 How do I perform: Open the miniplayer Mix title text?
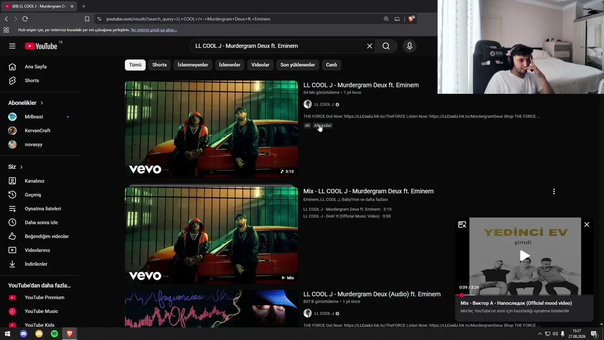coord(516,303)
